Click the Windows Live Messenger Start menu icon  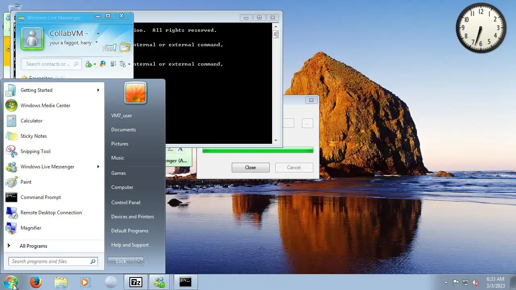point(11,167)
